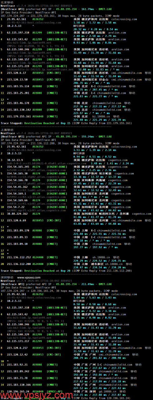
Task: Click hop IP '221.183.92.21'
Action: (17, 365)
